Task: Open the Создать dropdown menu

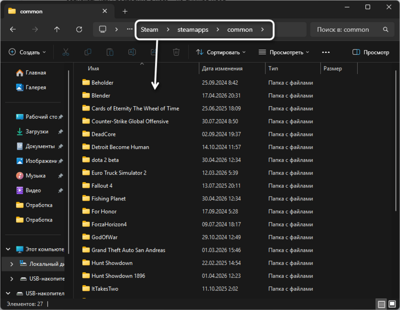Action: (x=27, y=52)
